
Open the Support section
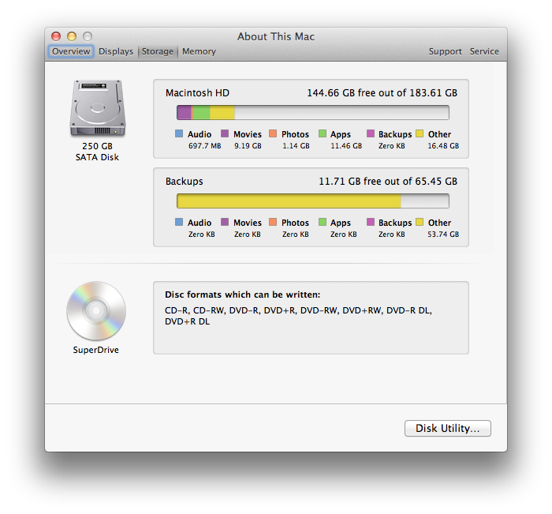(445, 51)
